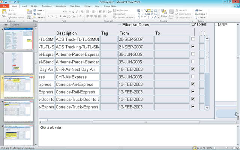Toggle Enabled checkbox for CHR-Air-Next Day Air row
Image resolution: width=240 pixels, height=150 pixels.
coord(193,69)
